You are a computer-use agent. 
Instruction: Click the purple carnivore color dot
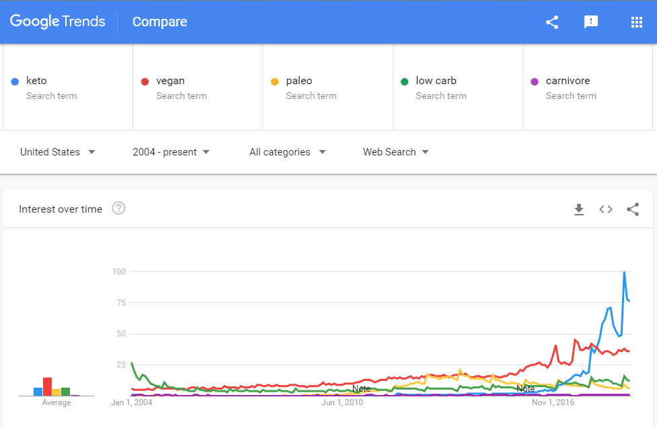pos(535,81)
